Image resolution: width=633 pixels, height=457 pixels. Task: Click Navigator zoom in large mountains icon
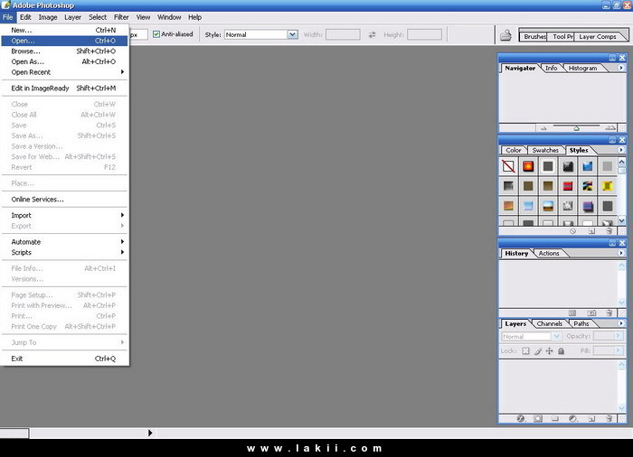(610, 128)
